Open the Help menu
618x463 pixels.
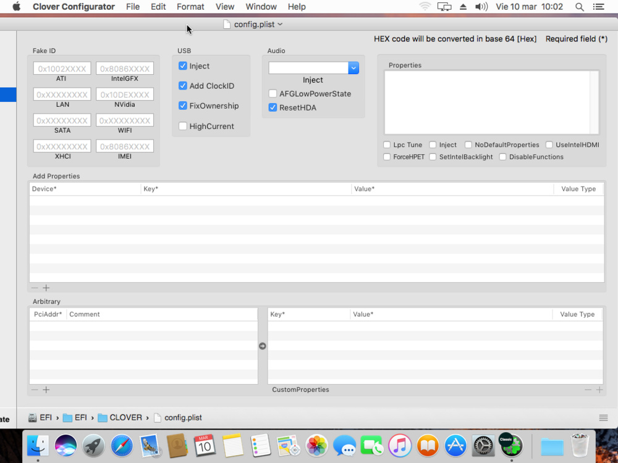tap(297, 7)
